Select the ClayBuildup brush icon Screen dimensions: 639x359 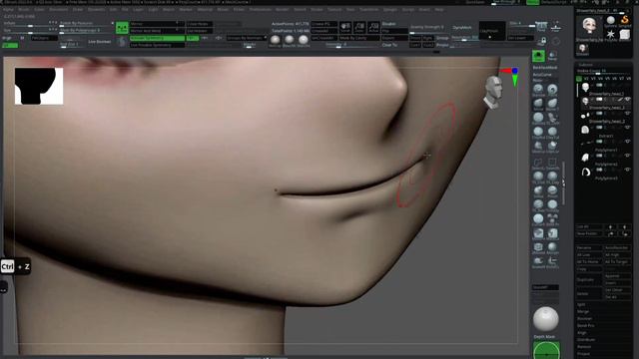[538, 132]
